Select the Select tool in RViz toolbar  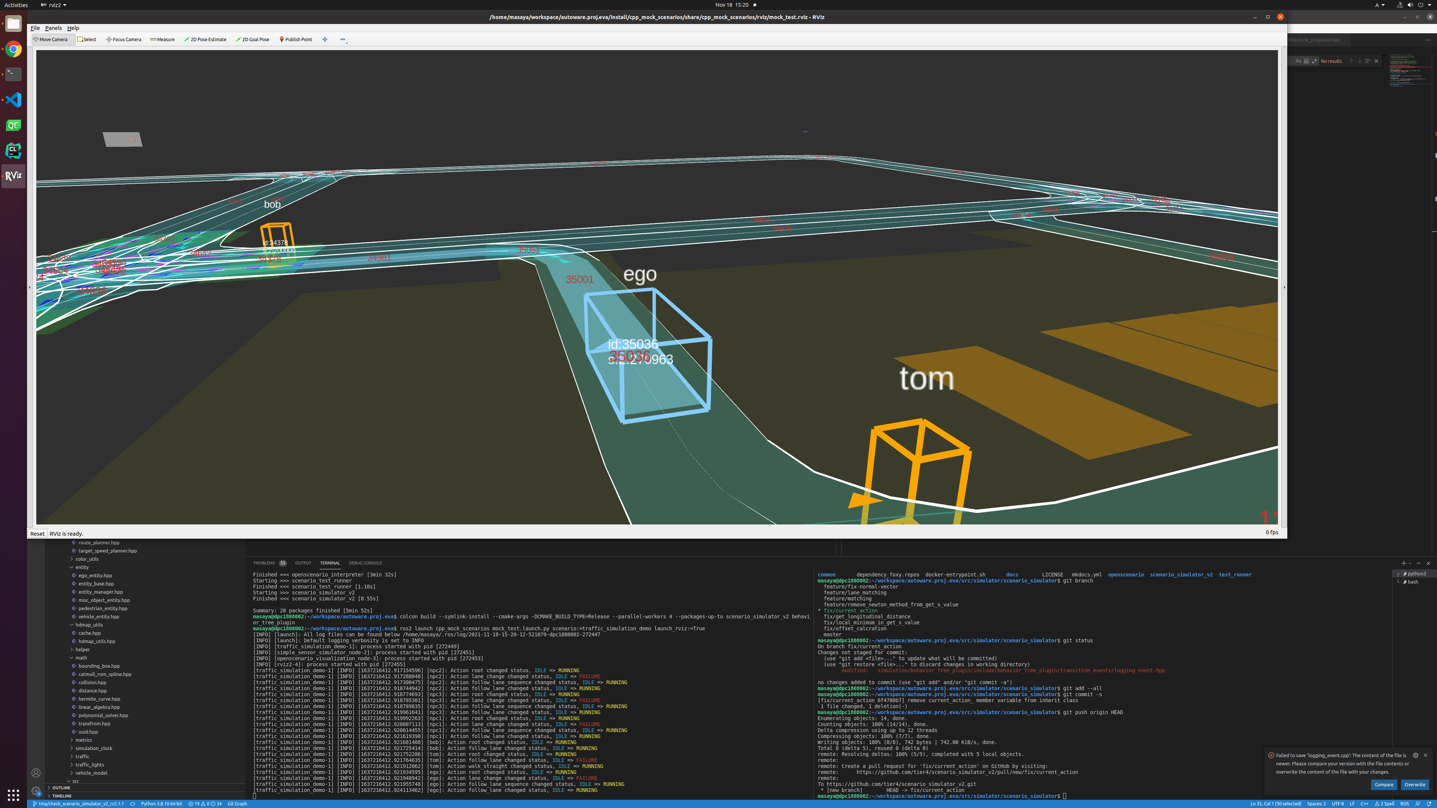click(87, 40)
